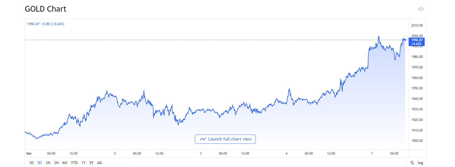Show the 5Y range

pyautogui.click(x=91, y=163)
